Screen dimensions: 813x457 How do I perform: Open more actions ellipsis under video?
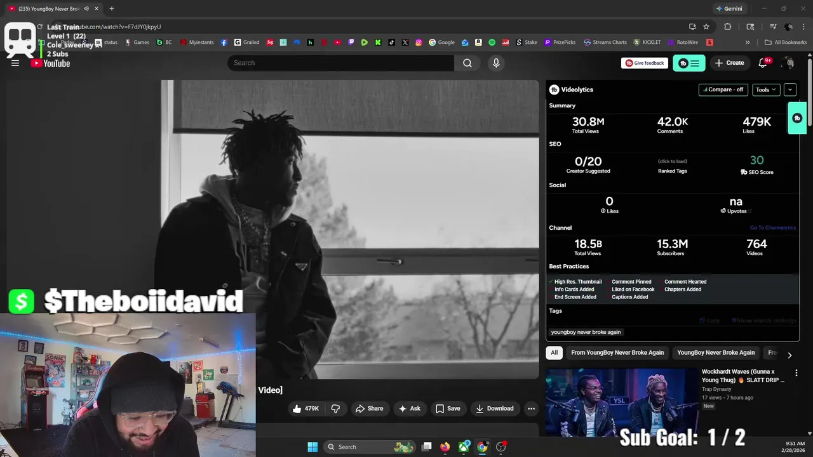531,409
